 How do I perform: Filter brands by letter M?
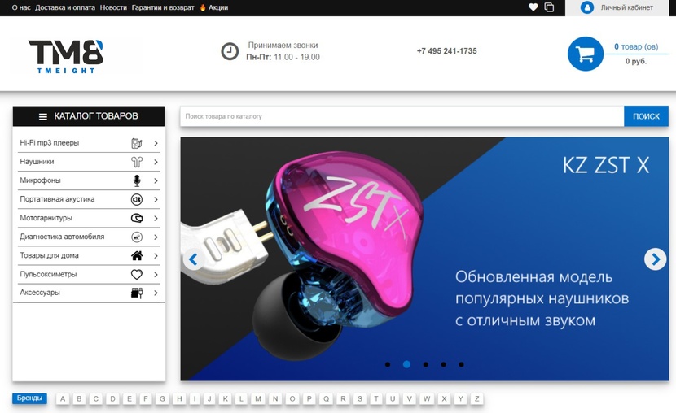[258, 399]
